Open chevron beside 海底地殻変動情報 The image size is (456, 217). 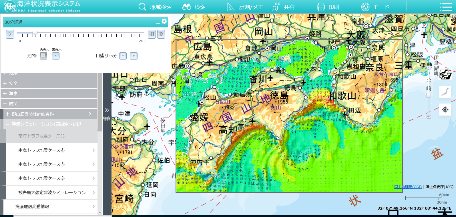[94, 206]
